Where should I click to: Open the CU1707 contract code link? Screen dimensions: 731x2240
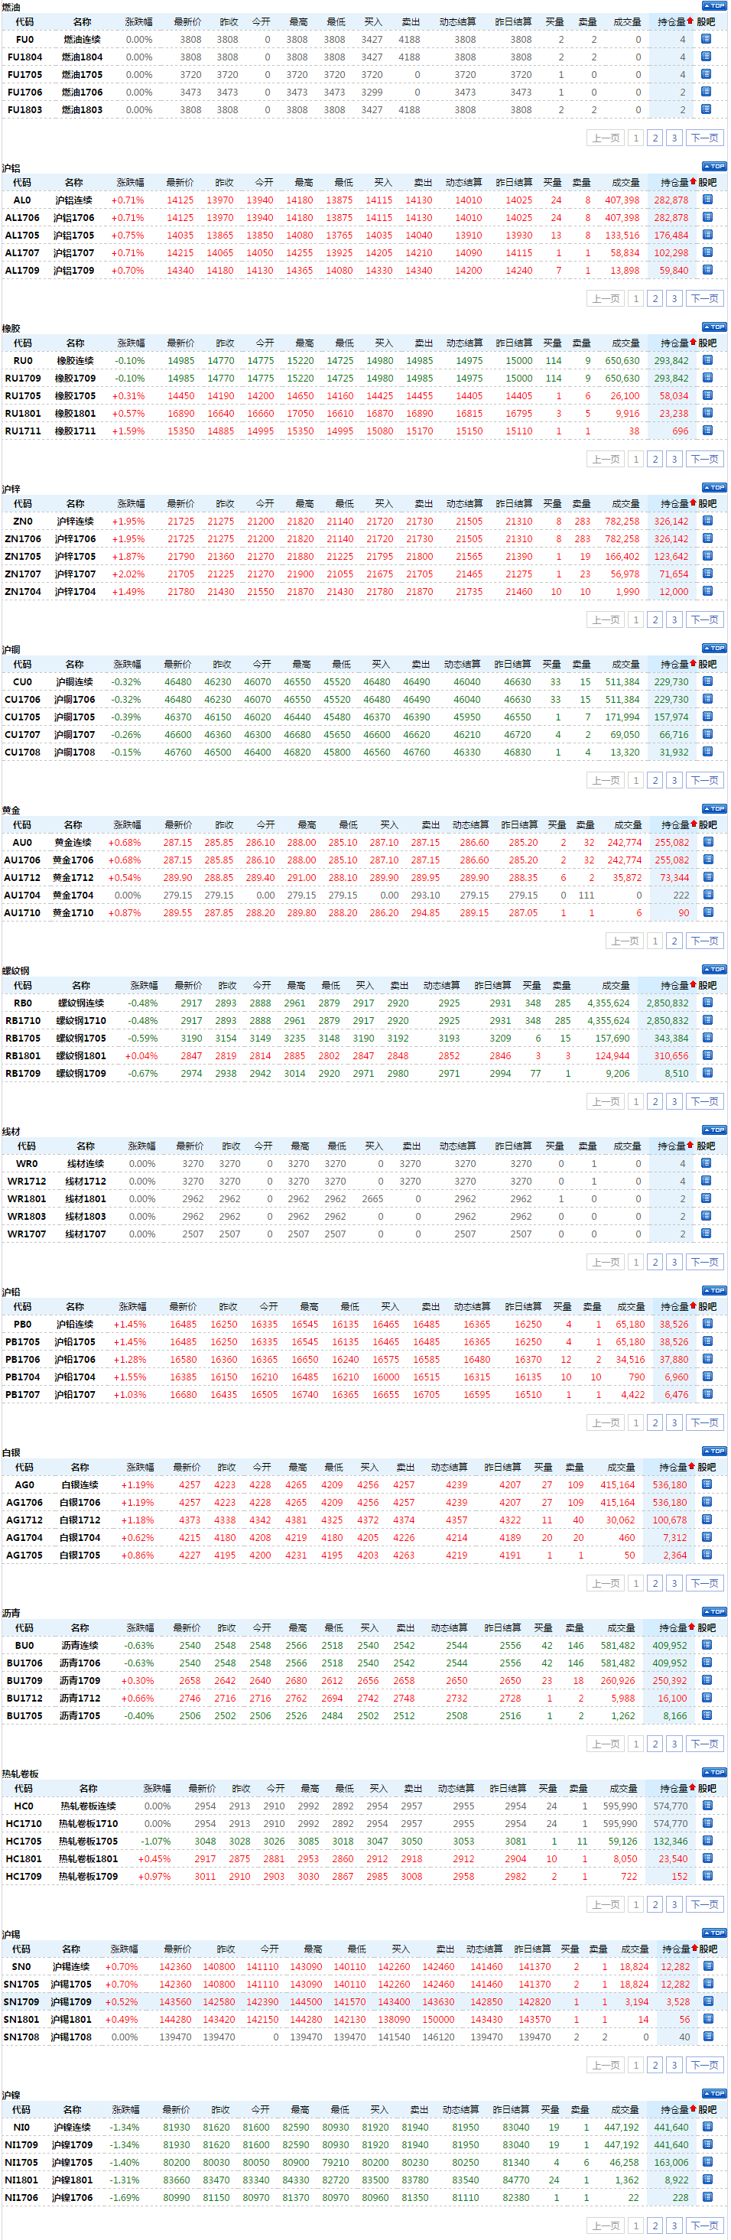point(23,735)
